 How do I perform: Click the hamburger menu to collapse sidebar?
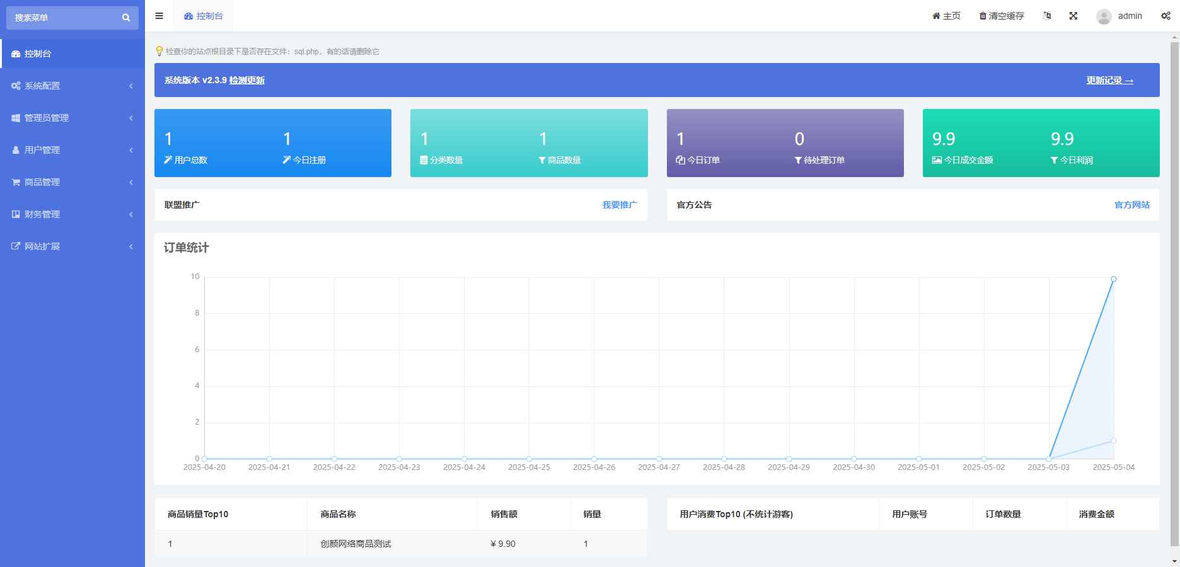point(159,16)
